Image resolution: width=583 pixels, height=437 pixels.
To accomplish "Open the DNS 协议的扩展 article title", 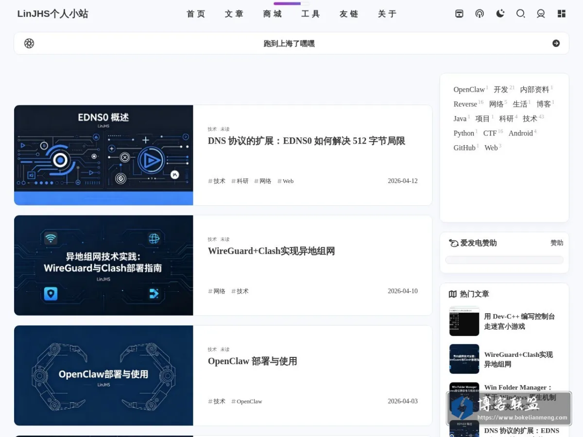I will (307, 141).
